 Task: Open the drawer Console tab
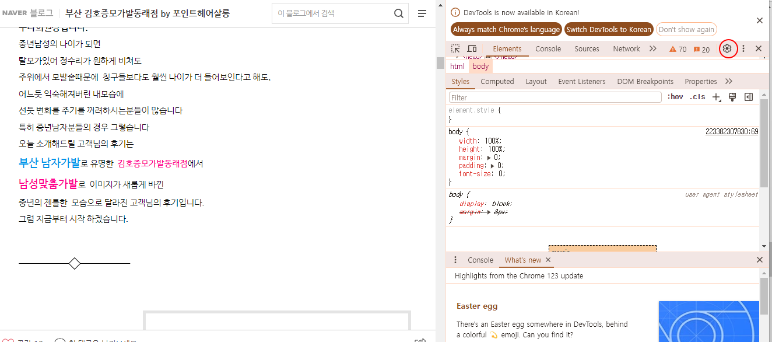coord(480,260)
